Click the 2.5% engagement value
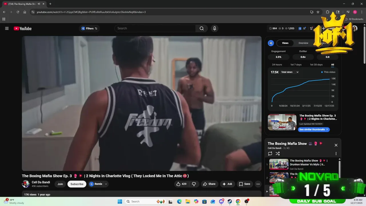The width and height of the screenshot is (366, 206). pyautogui.click(x=279, y=57)
